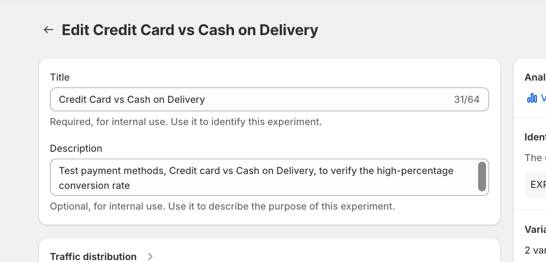Click the text under the Identifier heading

pyautogui.click(x=535, y=158)
